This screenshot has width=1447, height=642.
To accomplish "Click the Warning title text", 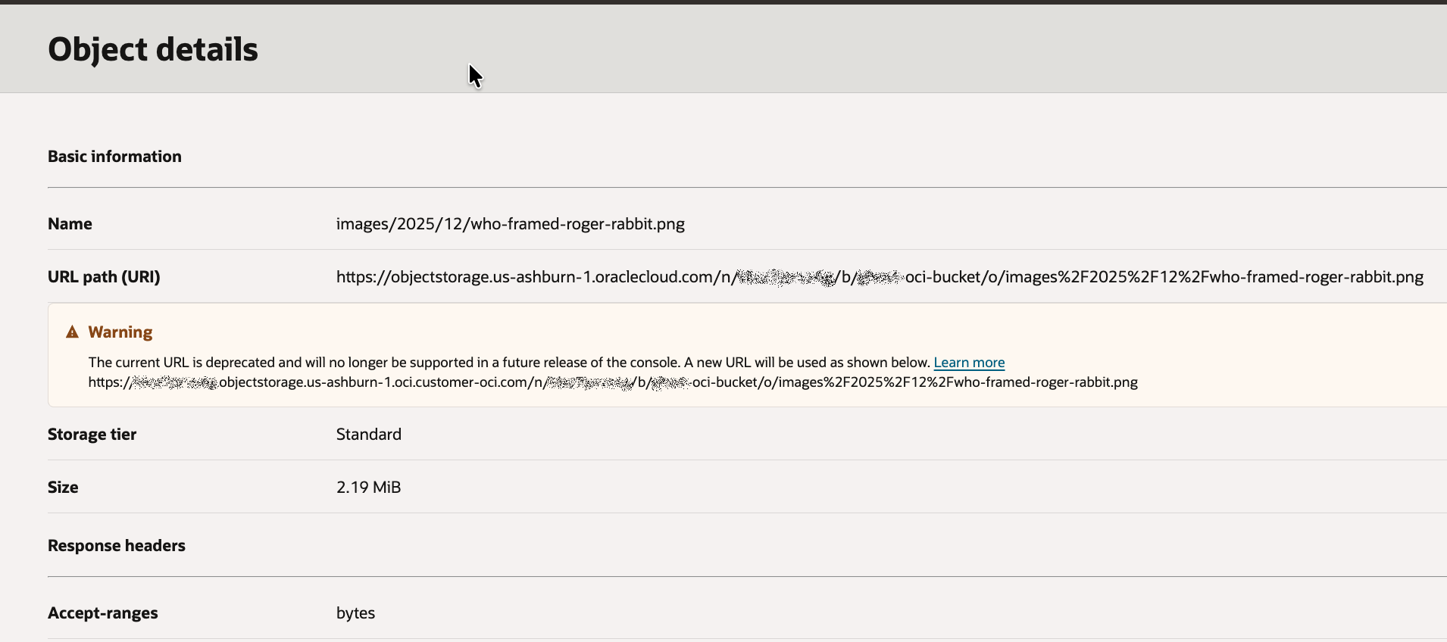I will (120, 332).
